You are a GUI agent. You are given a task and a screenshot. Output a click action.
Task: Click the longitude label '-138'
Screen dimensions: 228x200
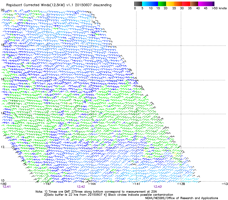coord(181,184)
